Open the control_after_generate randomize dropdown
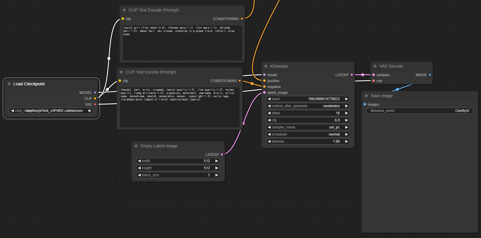Image resolution: width=481 pixels, height=238 pixels. (x=308, y=106)
